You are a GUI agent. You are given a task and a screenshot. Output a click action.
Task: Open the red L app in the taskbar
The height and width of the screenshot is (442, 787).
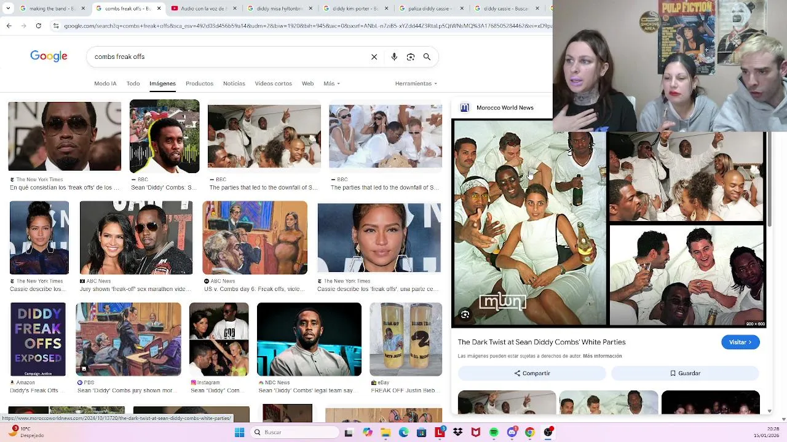point(440,432)
